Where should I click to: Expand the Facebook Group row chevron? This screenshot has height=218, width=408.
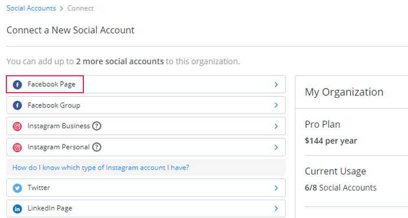tap(276, 105)
